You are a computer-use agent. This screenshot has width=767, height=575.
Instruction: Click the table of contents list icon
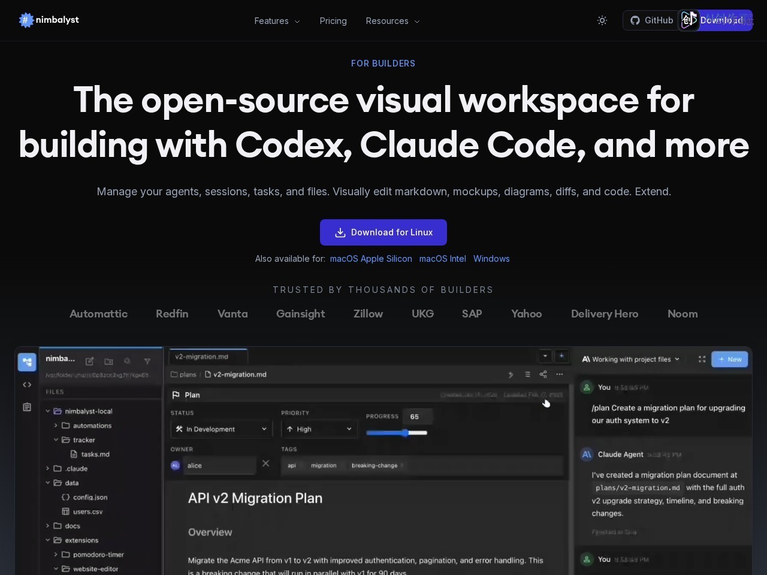(x=527, y=375)
